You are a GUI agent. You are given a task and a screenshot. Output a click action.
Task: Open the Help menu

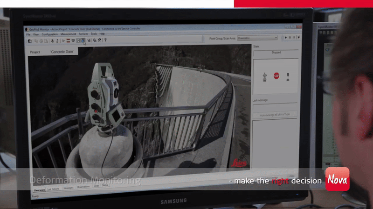point(102,33)
